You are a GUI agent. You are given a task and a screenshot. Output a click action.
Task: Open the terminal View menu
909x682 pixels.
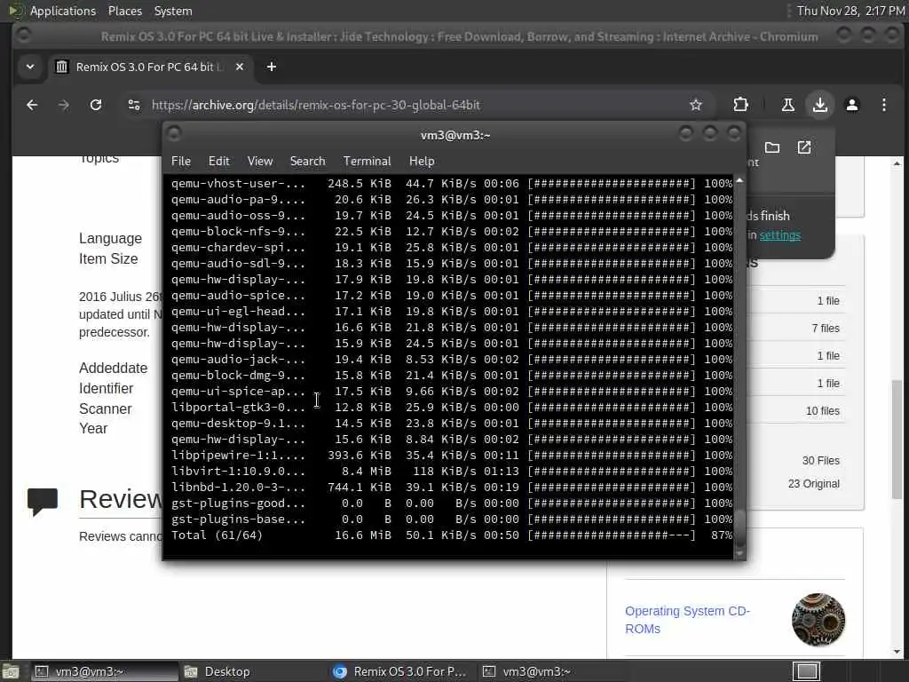point(260,162)
